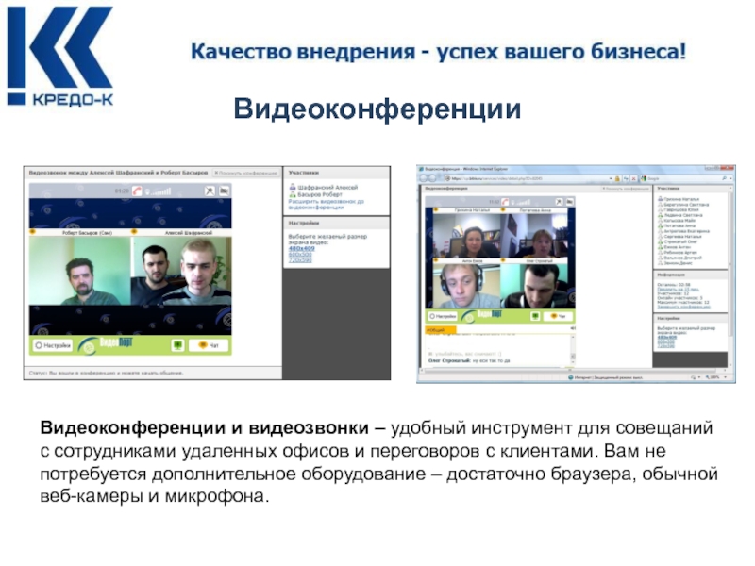The height and width of the screenshot is (566, 755).
Task: Click the ВидеоПорт logo in the left window
Action: coord(106,344)
